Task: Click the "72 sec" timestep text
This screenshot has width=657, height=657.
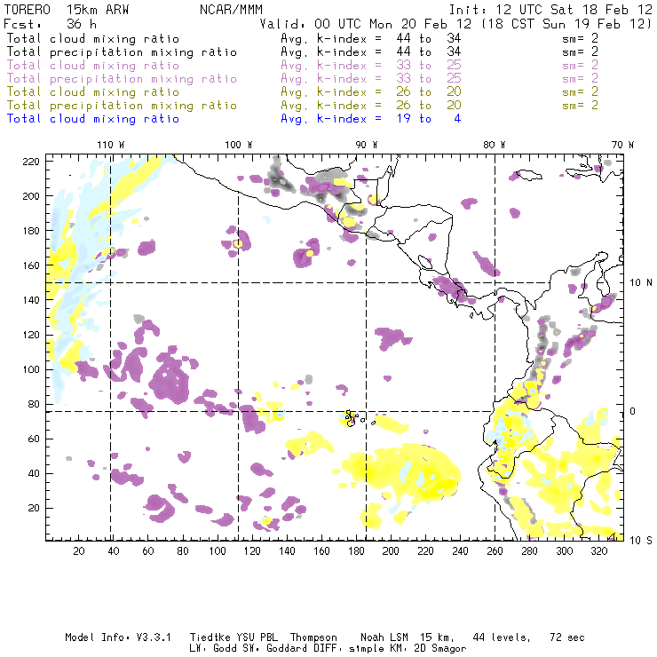Action: (567, 637)
